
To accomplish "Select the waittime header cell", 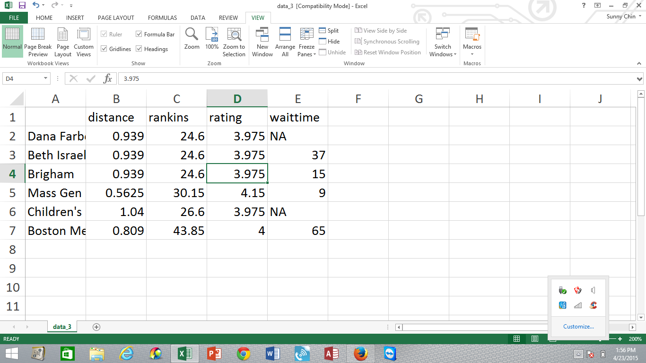I will [297, 117].
